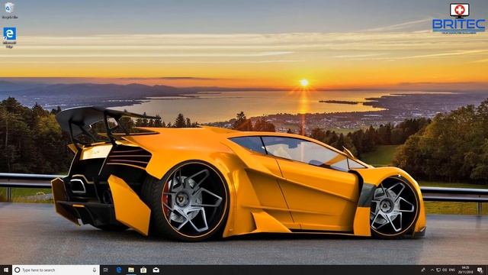Launch Microsoft Edge from the taskbar
This screenshot has height=275, width=488.
click(x=119, y=270)
